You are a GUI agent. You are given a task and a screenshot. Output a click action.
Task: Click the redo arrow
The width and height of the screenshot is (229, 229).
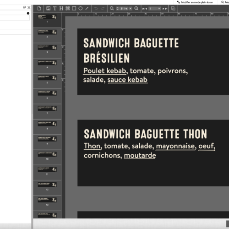[103, 8]
